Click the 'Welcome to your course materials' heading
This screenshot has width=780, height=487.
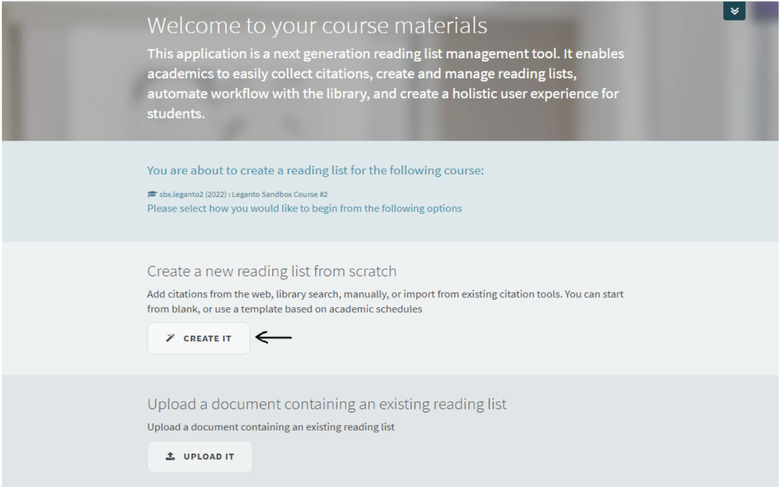pyautogui.click(x=317, y=25)
